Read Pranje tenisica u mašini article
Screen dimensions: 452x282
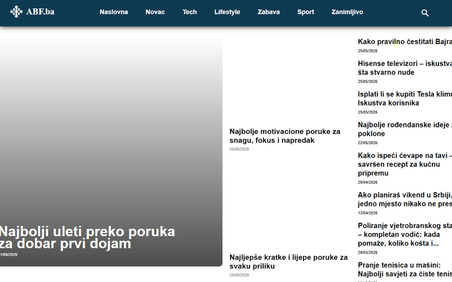[x=405, y=269]
